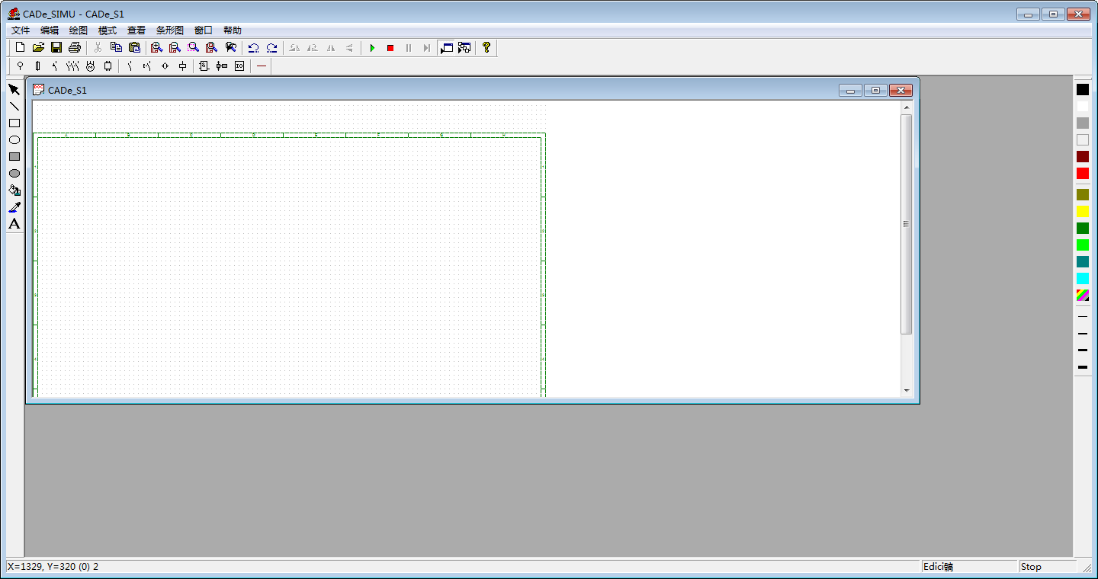This screenshot has height=579, width=1098.
Task: Pause the simulation
Action: [409, 47]
